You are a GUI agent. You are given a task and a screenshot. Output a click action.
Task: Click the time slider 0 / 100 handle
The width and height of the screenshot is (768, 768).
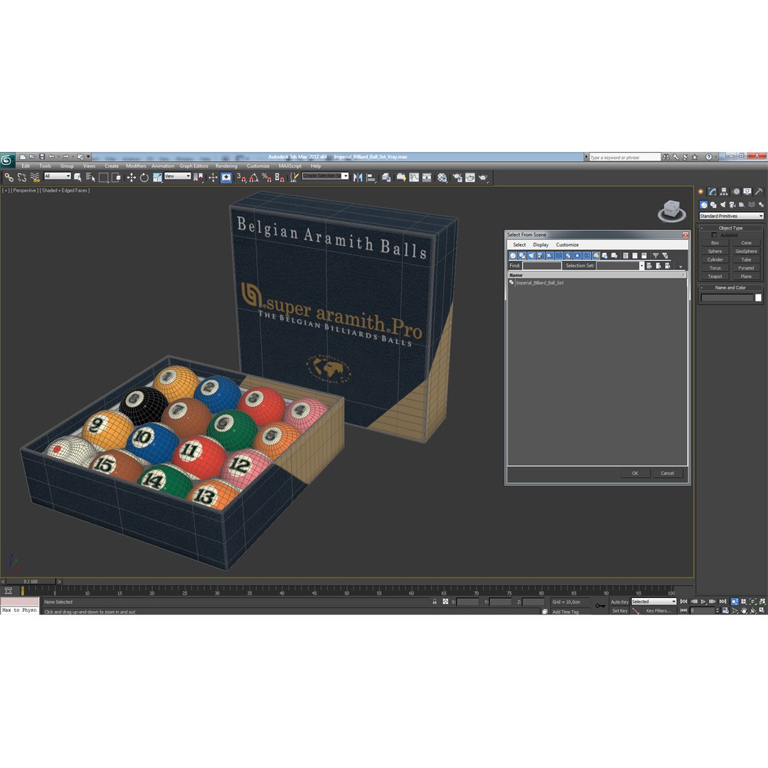click(31, 582)
